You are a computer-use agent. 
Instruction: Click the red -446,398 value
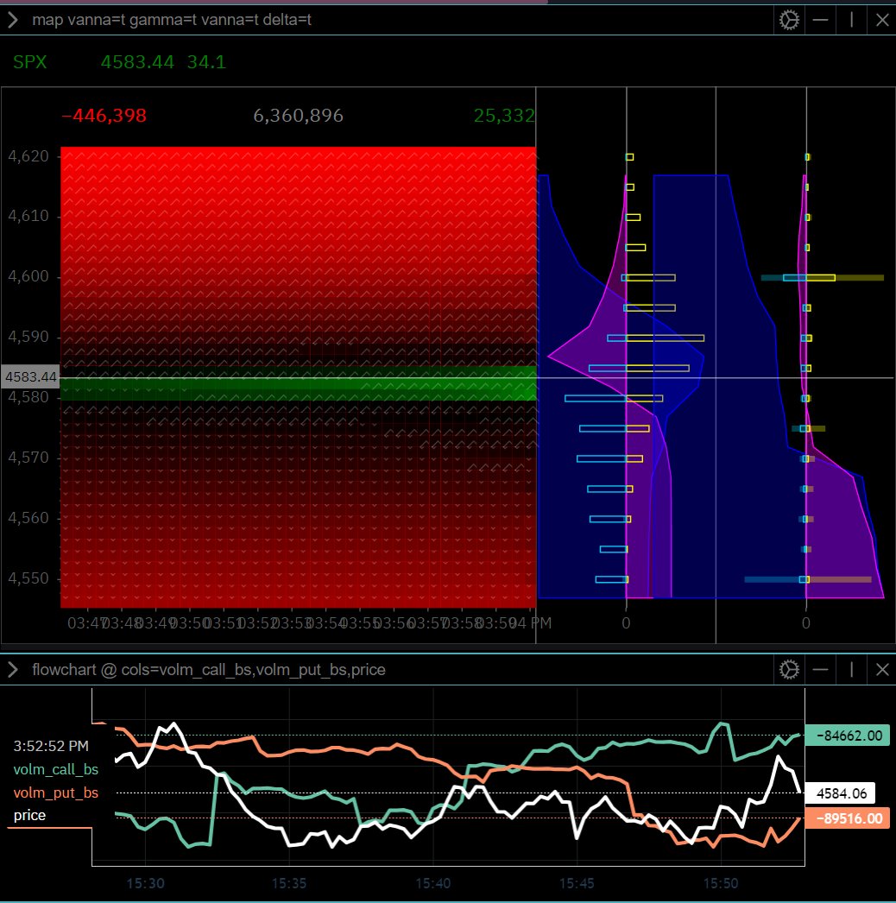coord(104,116)
